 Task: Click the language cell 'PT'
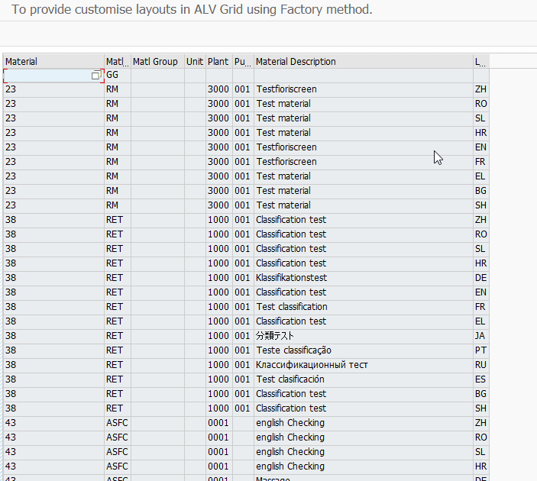click(480, 350)
